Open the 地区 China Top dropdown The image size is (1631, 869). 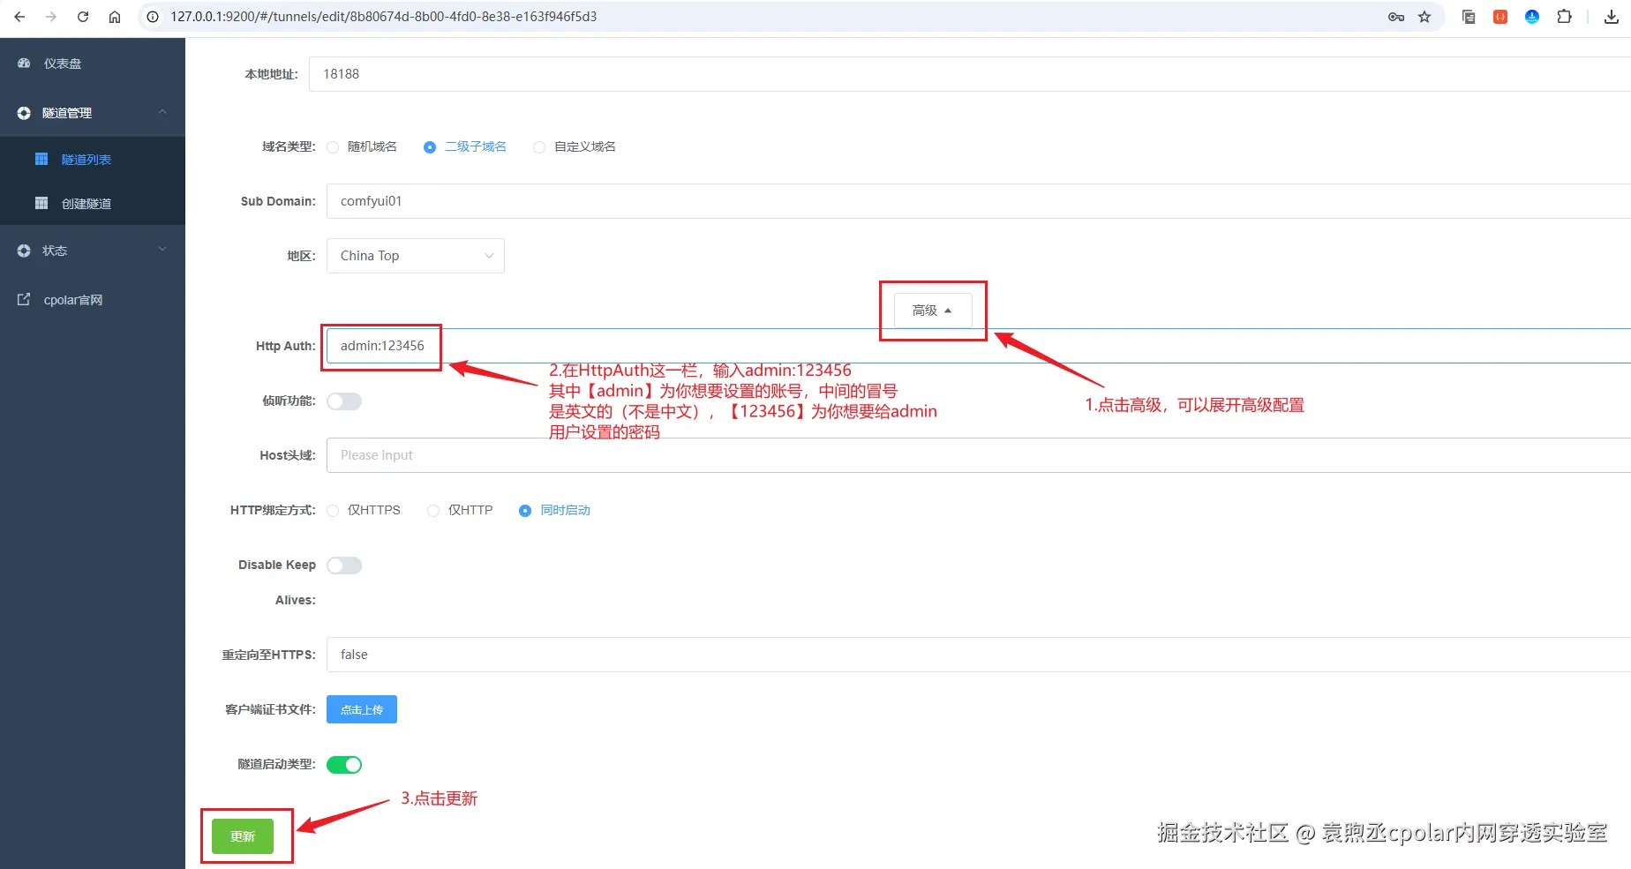tap(416, 256)
